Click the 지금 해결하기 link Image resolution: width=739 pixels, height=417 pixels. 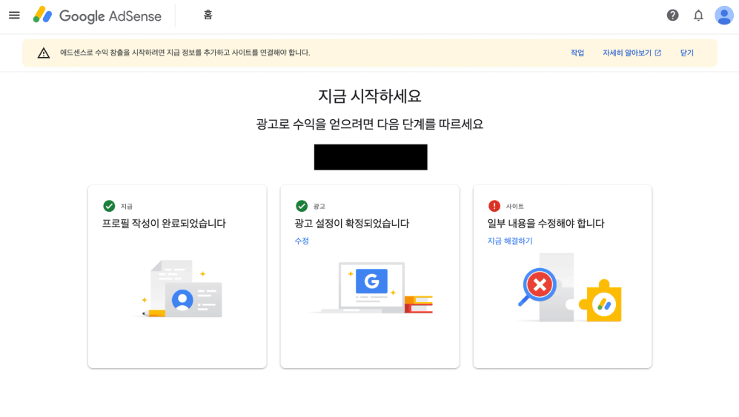[510, 241]
